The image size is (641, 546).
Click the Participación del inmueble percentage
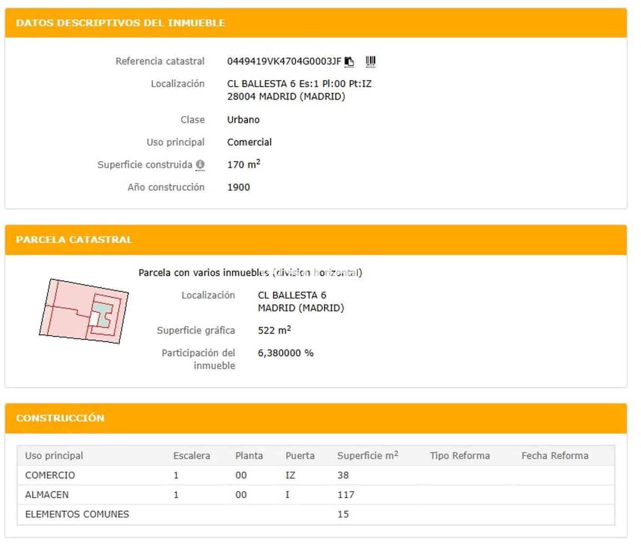[285, 353]
